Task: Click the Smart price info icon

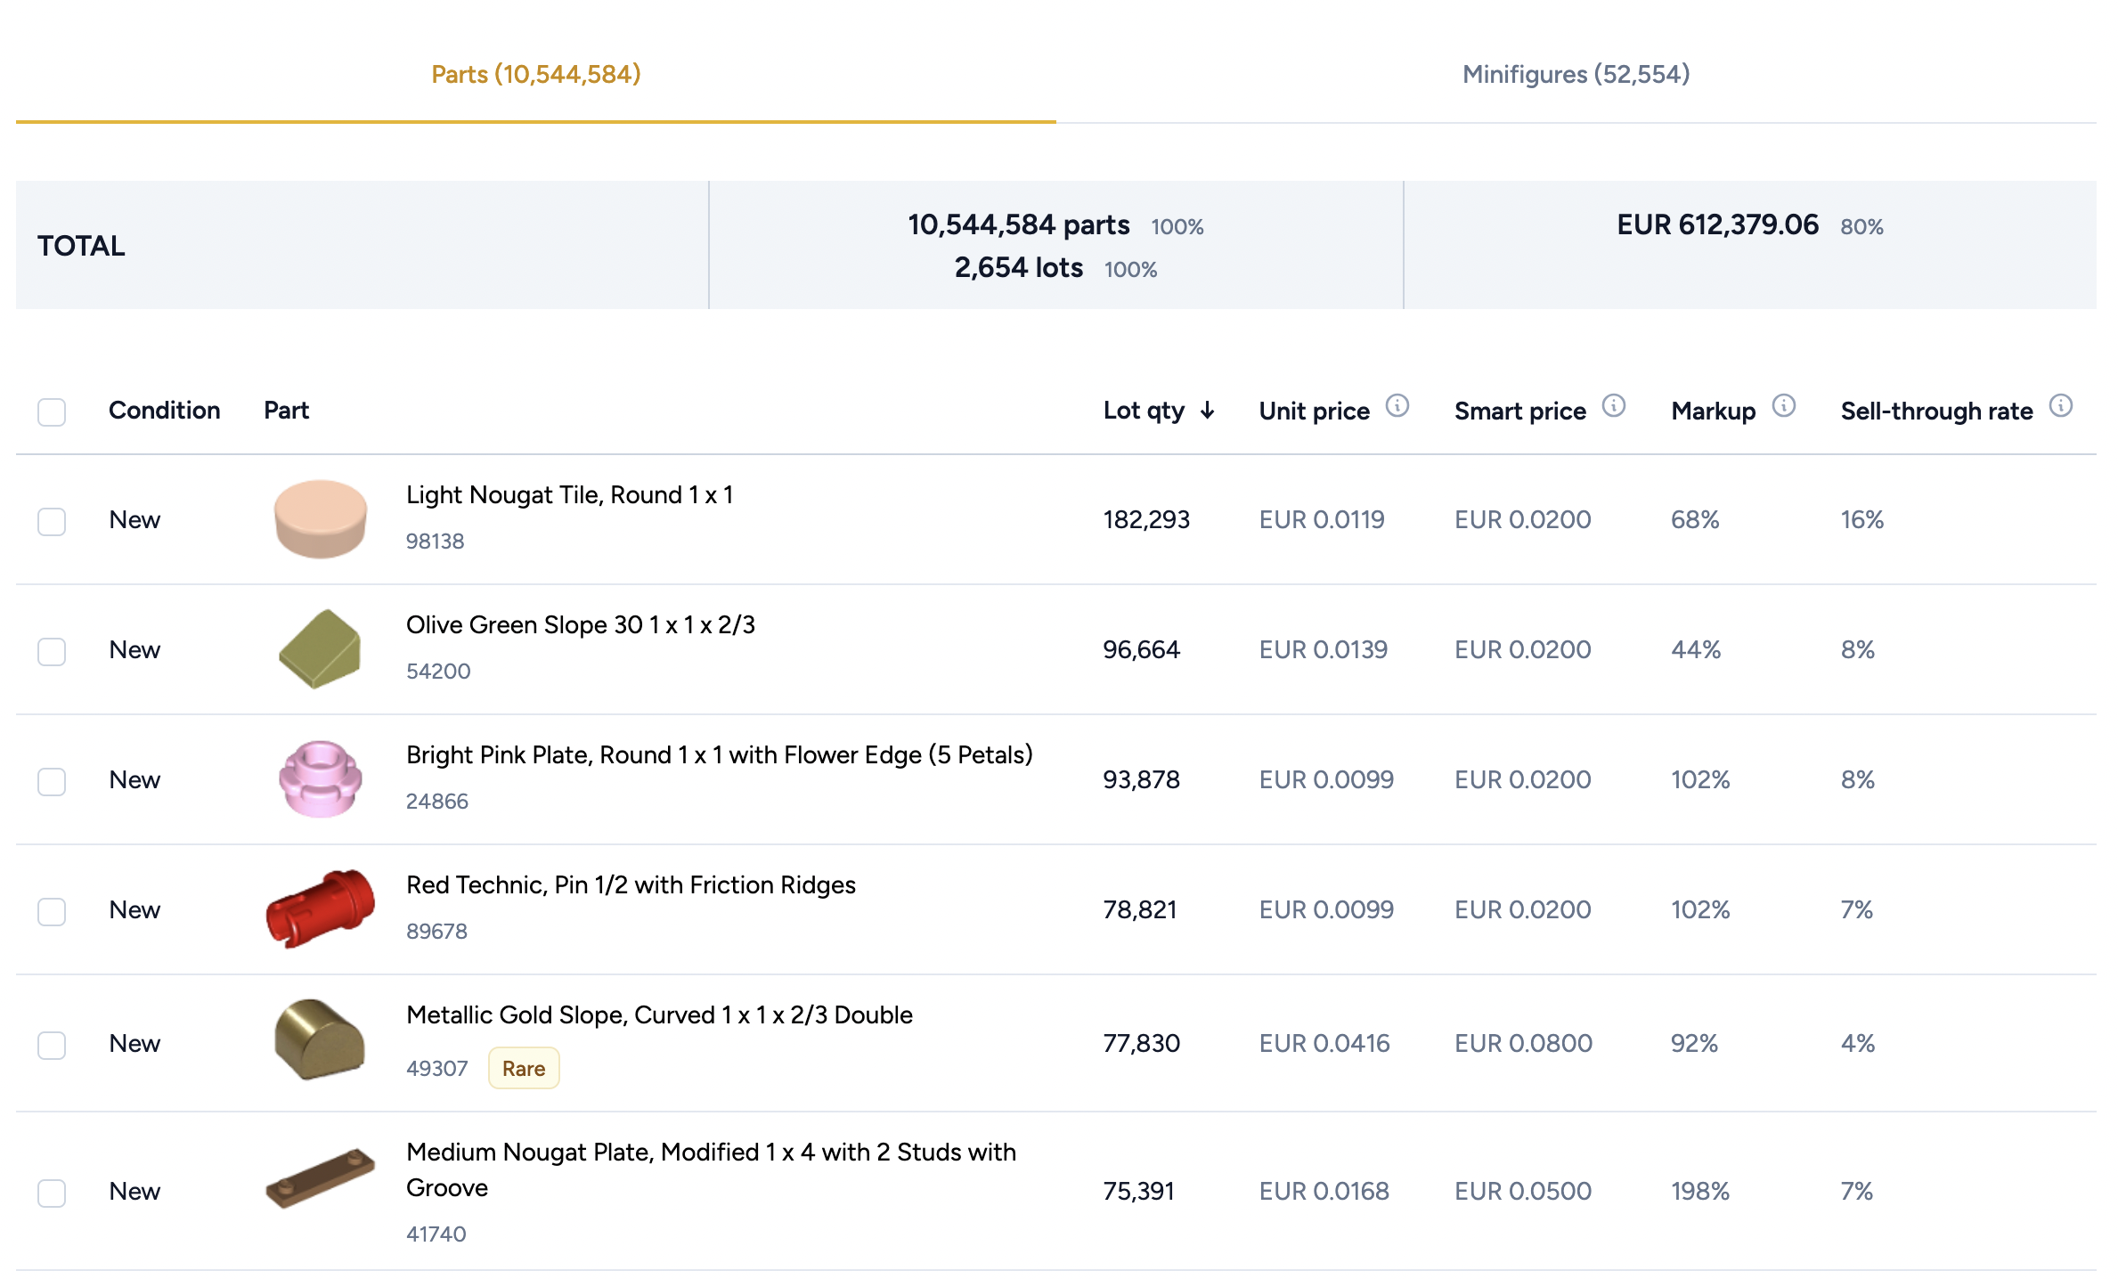Action: click(x=1613, y=406)
